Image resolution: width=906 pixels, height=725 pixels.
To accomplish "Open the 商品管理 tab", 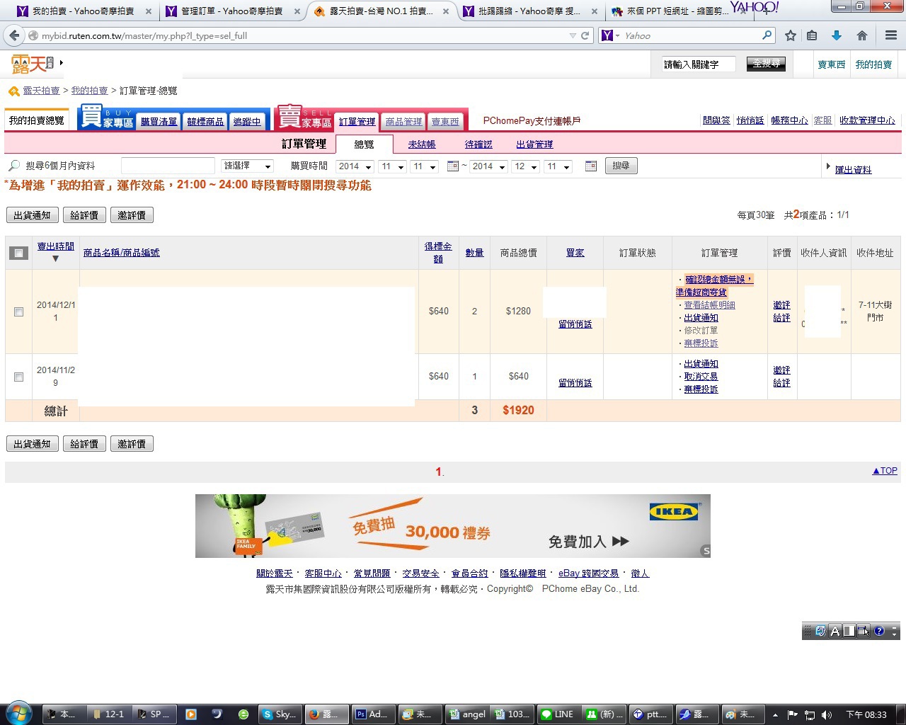I will [403, 122].
